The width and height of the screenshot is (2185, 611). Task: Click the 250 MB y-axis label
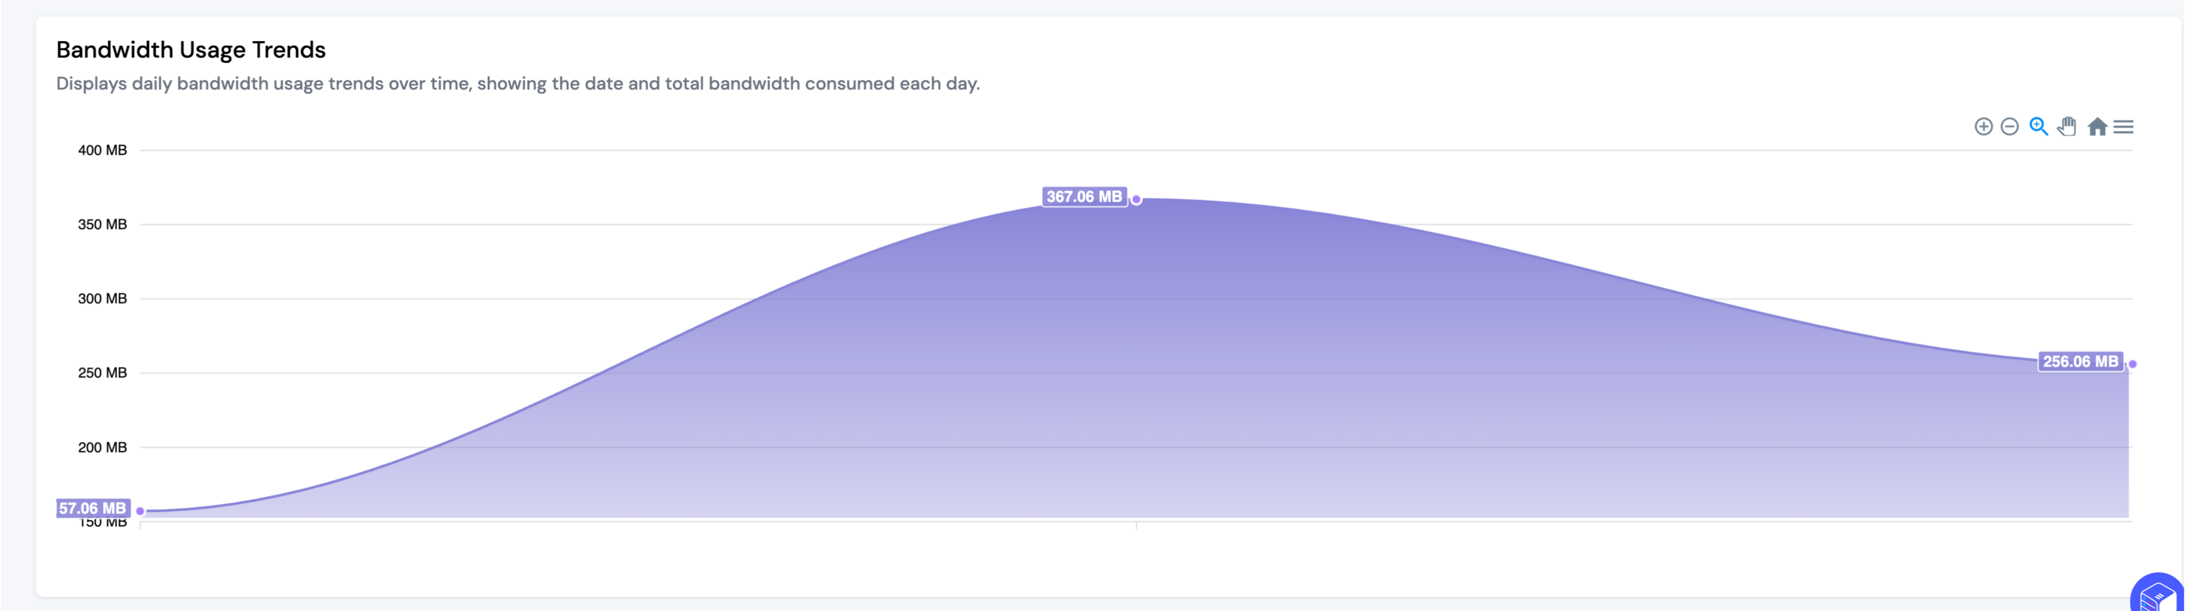click(102, 373)
